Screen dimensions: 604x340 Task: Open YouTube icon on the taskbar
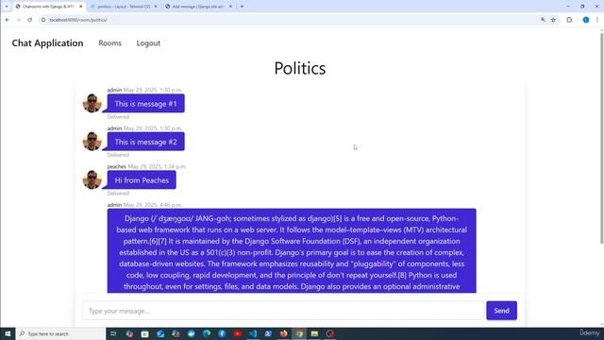(237, 333)
